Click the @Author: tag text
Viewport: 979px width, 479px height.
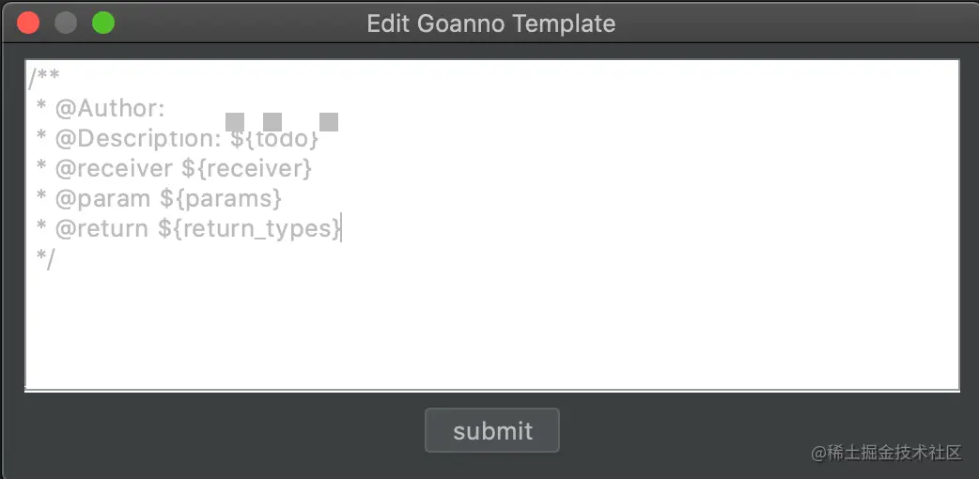click(110, 109)
